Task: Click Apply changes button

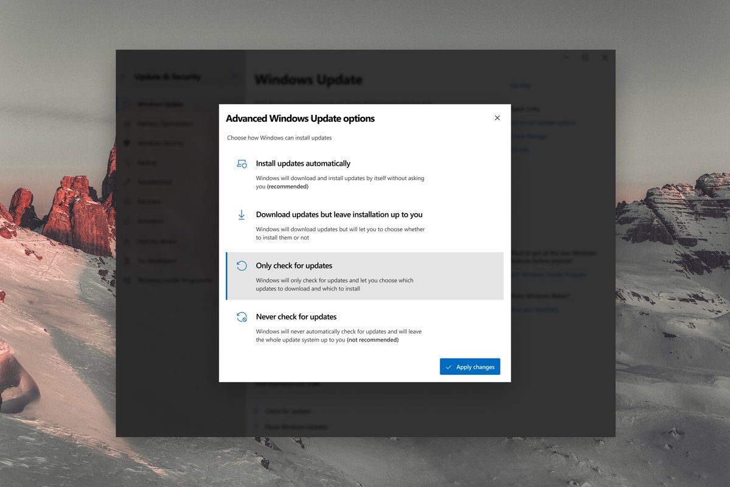Action: pyautogui.click(x=470, y=366)
